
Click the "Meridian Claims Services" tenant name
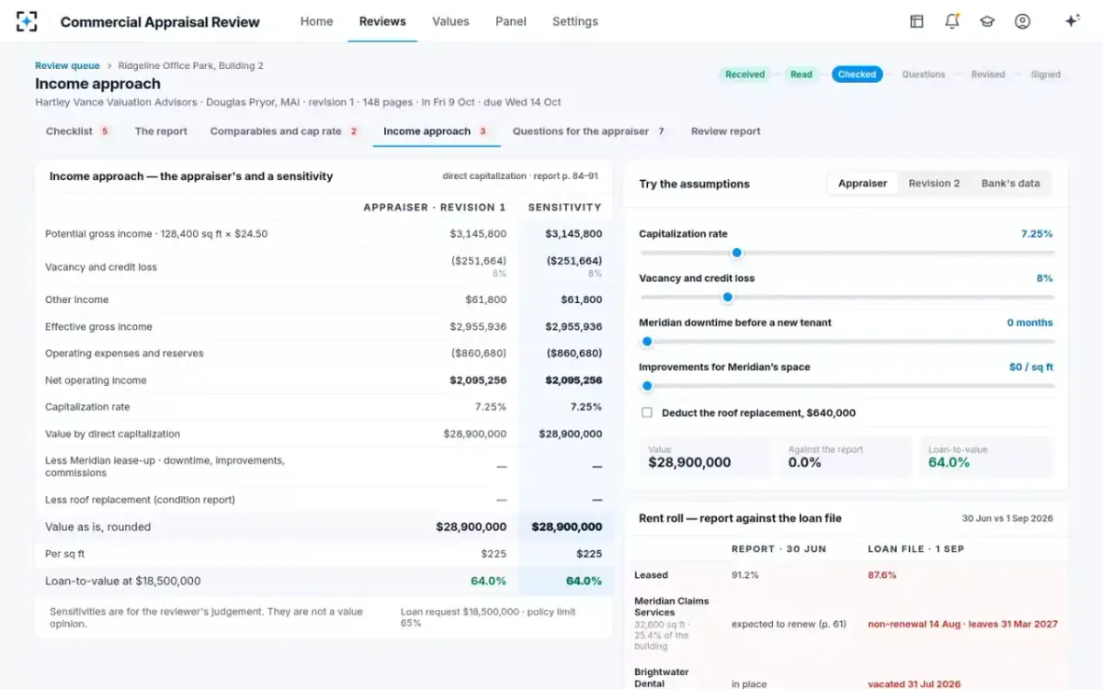click(x=672, y=606)
